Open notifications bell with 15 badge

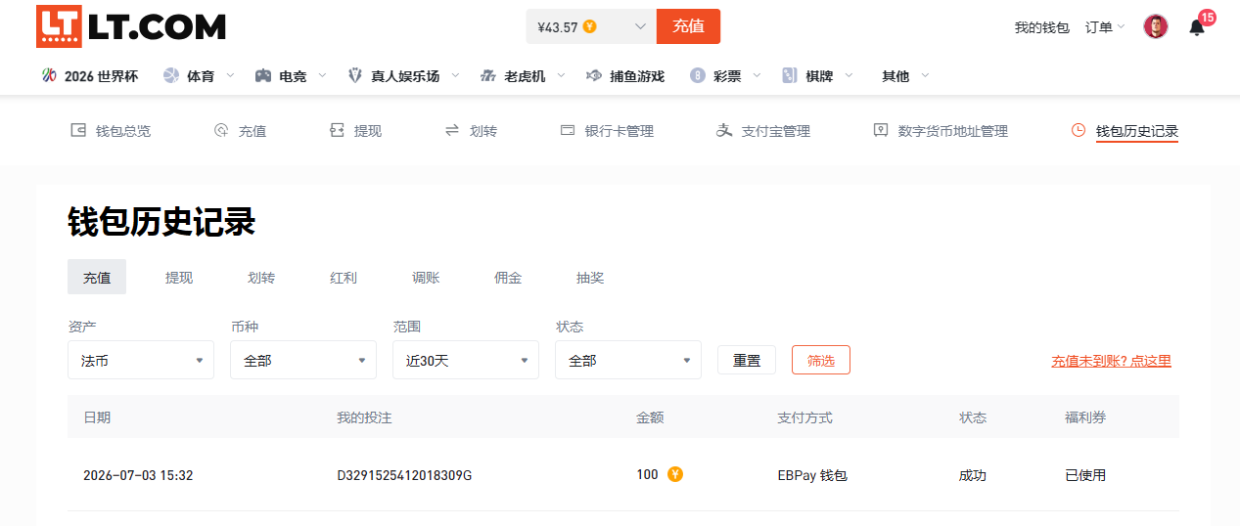pos(1197,27)
